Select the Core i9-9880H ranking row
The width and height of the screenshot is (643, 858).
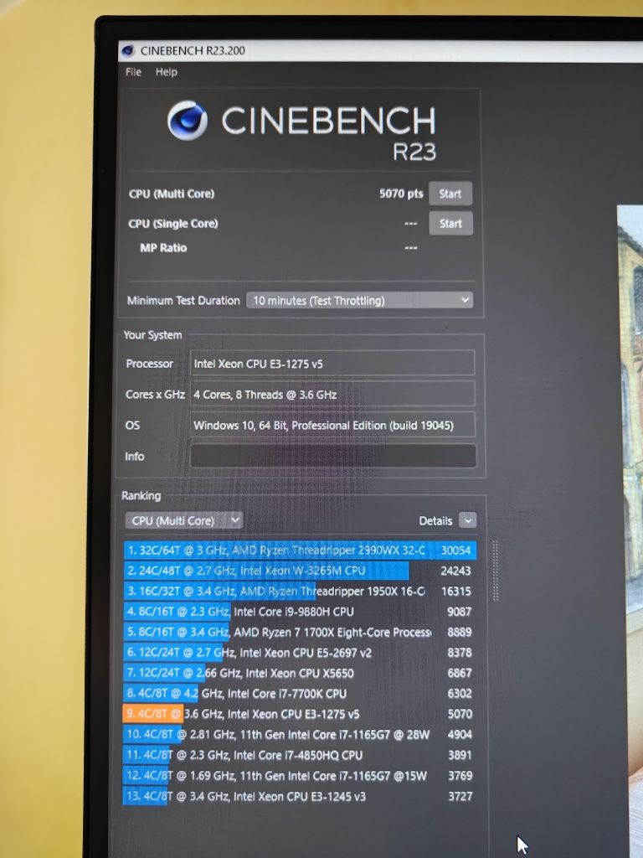coord(299,612)
